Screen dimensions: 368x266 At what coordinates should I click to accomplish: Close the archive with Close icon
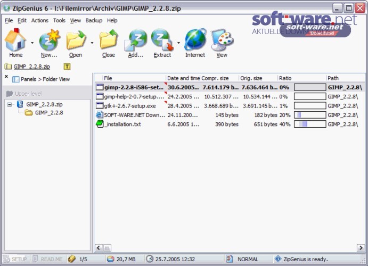tap(109, 39)
